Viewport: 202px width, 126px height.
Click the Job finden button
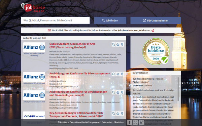click(110, 20)
